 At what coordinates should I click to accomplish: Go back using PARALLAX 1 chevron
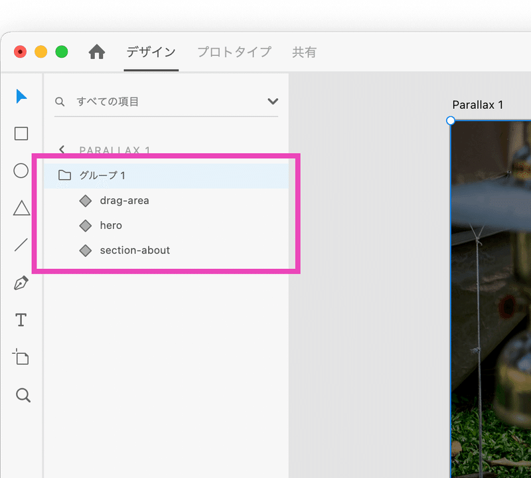pos(62,150)
